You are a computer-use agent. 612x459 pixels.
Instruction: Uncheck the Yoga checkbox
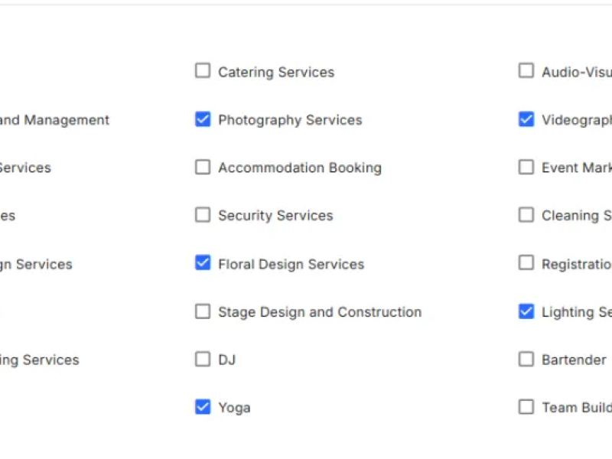coord(203,407)
